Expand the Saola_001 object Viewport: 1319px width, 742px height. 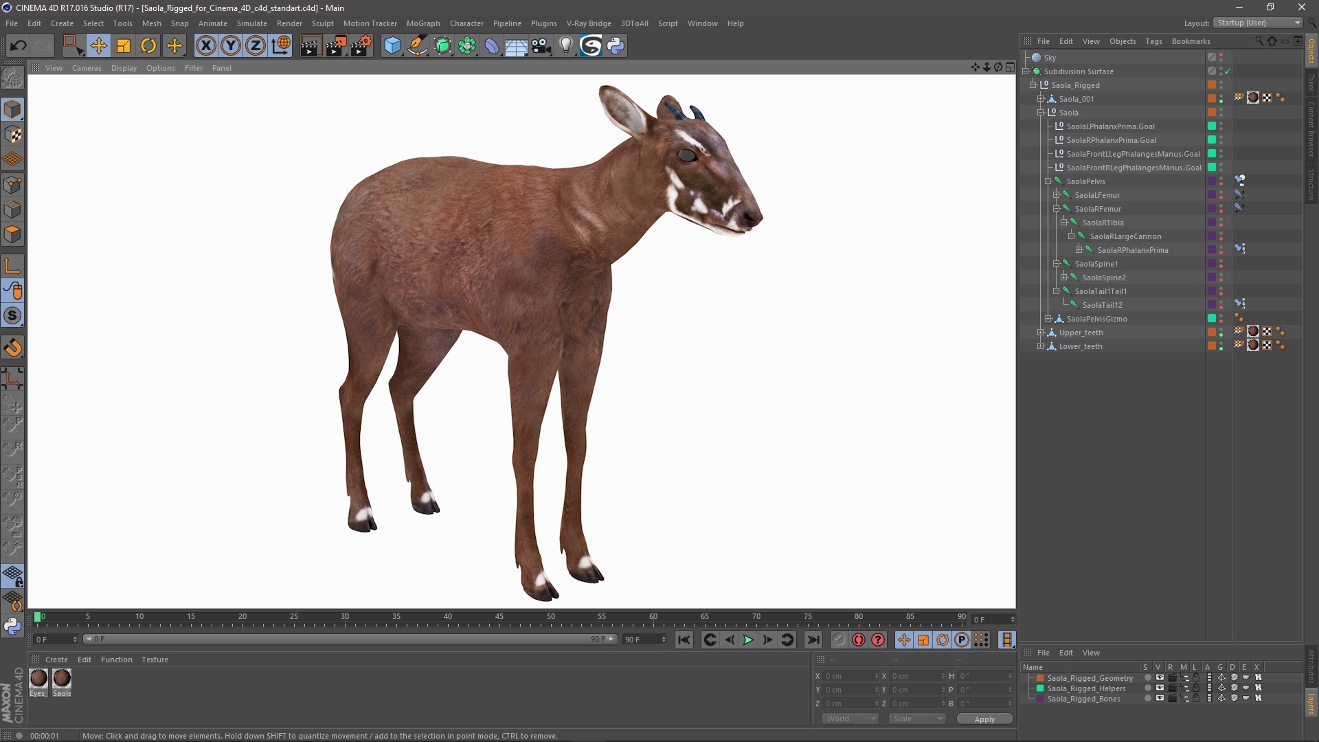click(1040, 99)
